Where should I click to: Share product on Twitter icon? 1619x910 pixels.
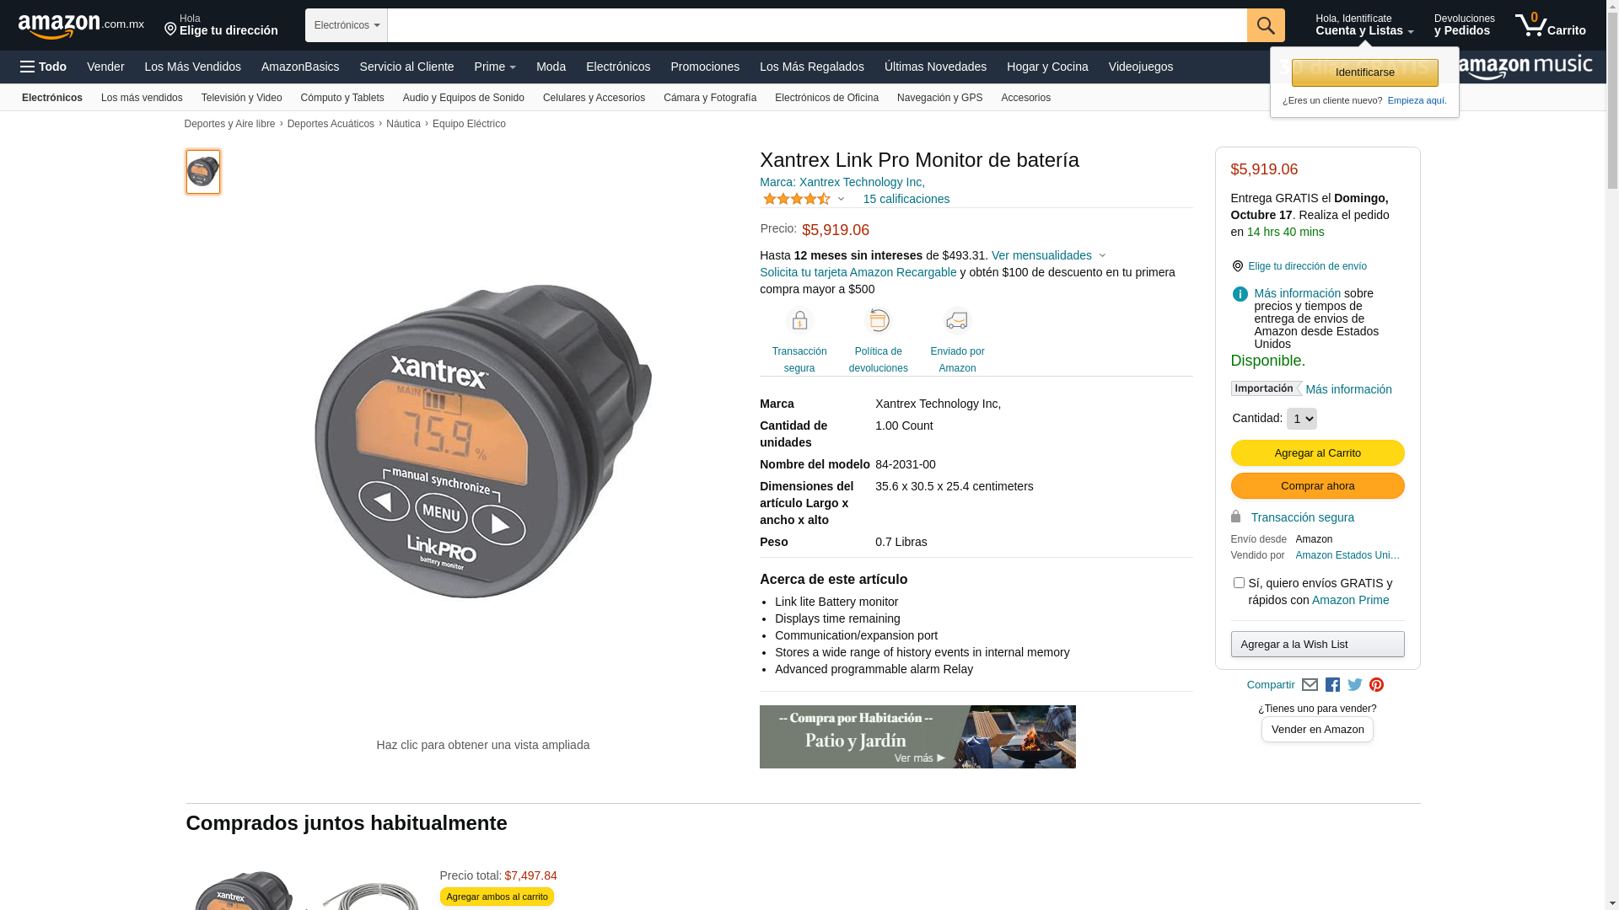click(x=1355, y=685)
